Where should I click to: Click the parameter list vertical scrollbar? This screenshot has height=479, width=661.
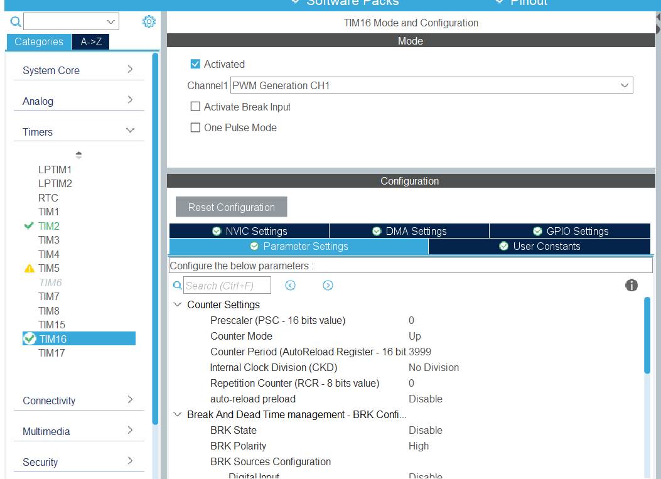647,335
